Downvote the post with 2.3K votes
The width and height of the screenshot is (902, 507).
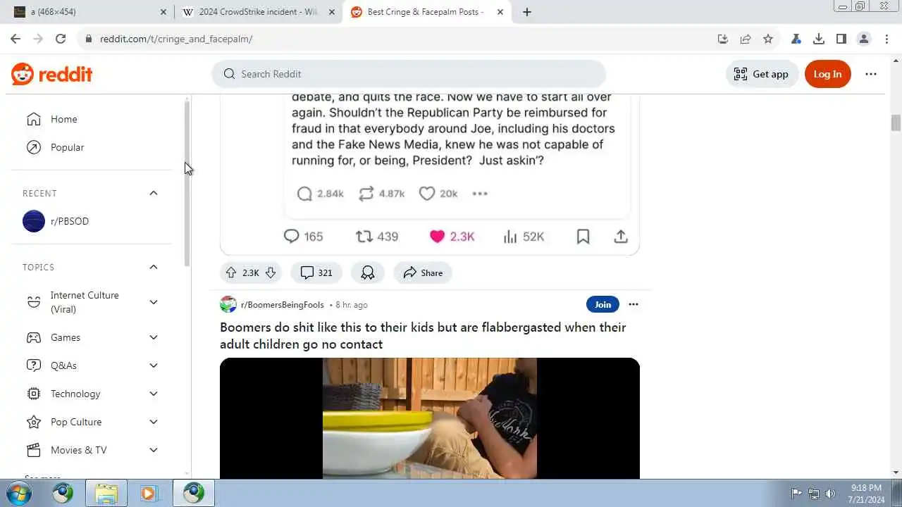(x=271, y=273)
